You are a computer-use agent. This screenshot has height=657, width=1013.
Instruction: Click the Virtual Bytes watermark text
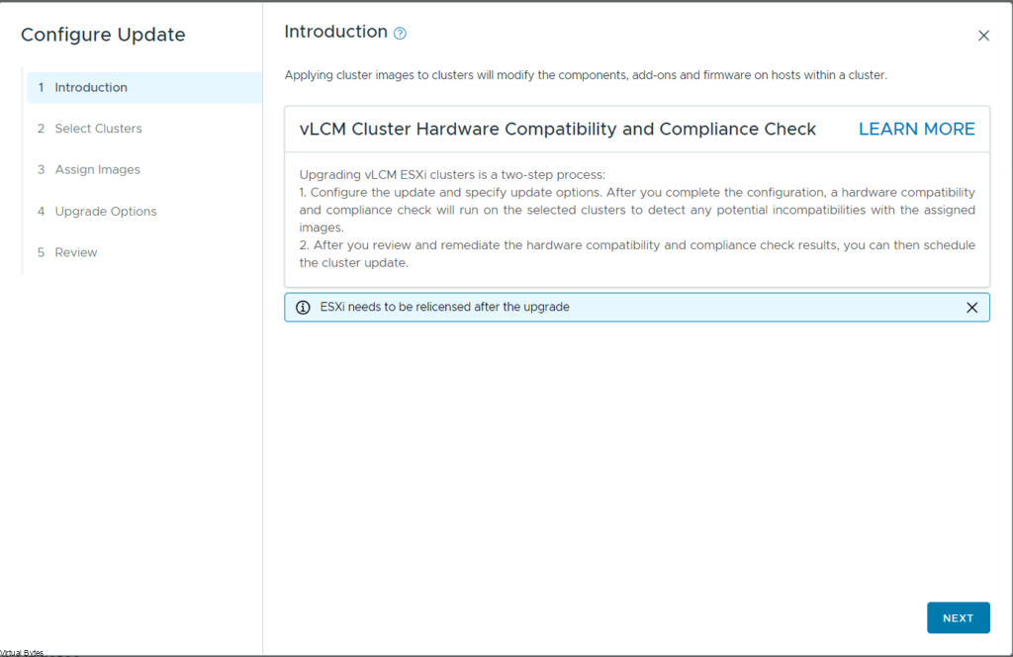click(22, 652)
